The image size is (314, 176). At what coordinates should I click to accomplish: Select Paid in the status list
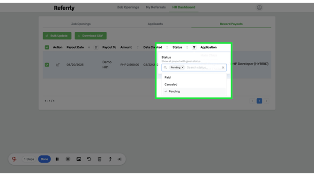click(194, 77)
